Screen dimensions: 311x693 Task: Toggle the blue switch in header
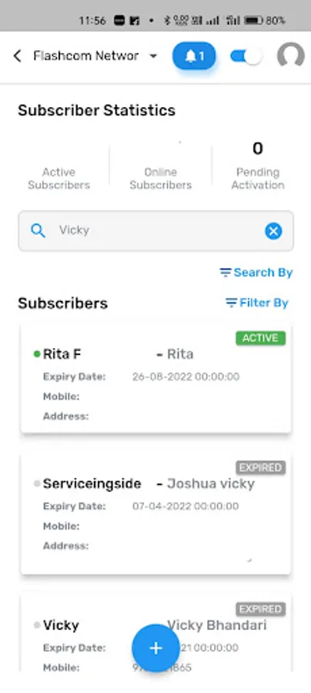(246, 56)
